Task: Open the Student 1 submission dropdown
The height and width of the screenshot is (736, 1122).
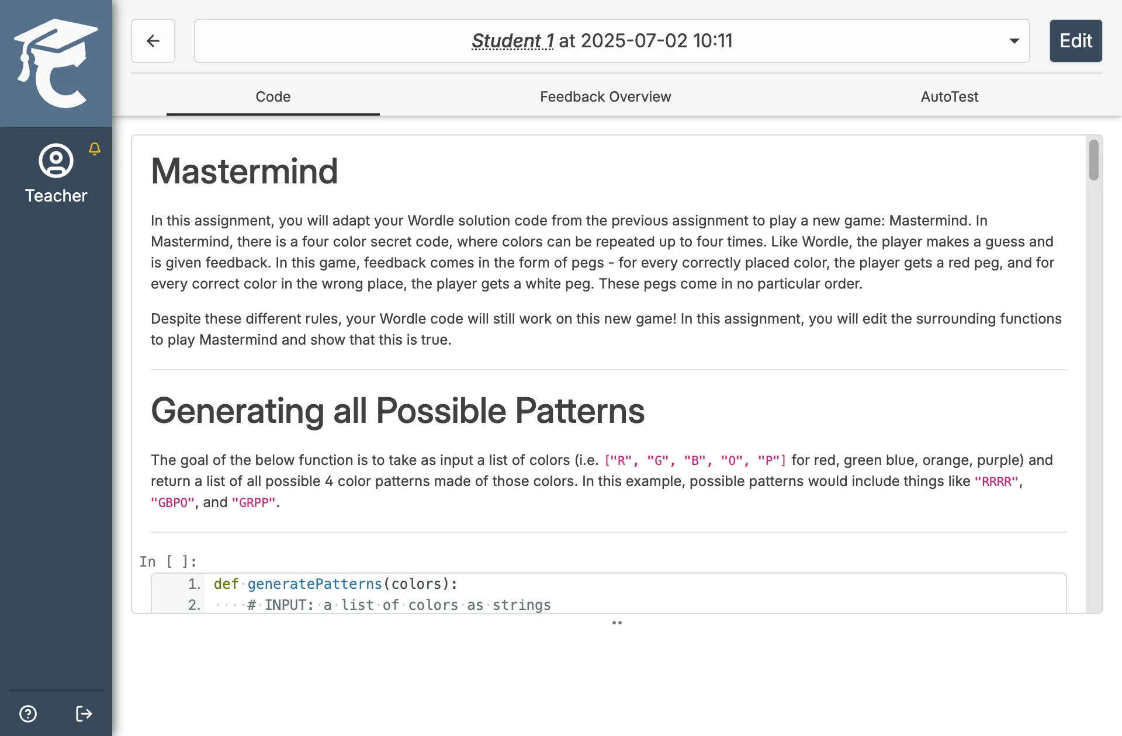Action: (612, 41)
